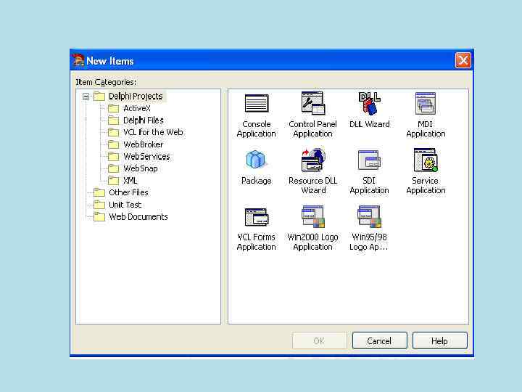Pick the VCL Forms Application icon

[x=257, y=217]
